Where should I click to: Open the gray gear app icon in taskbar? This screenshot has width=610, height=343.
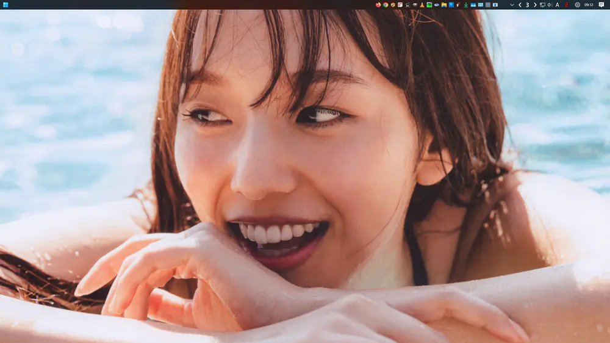point(488,4)
